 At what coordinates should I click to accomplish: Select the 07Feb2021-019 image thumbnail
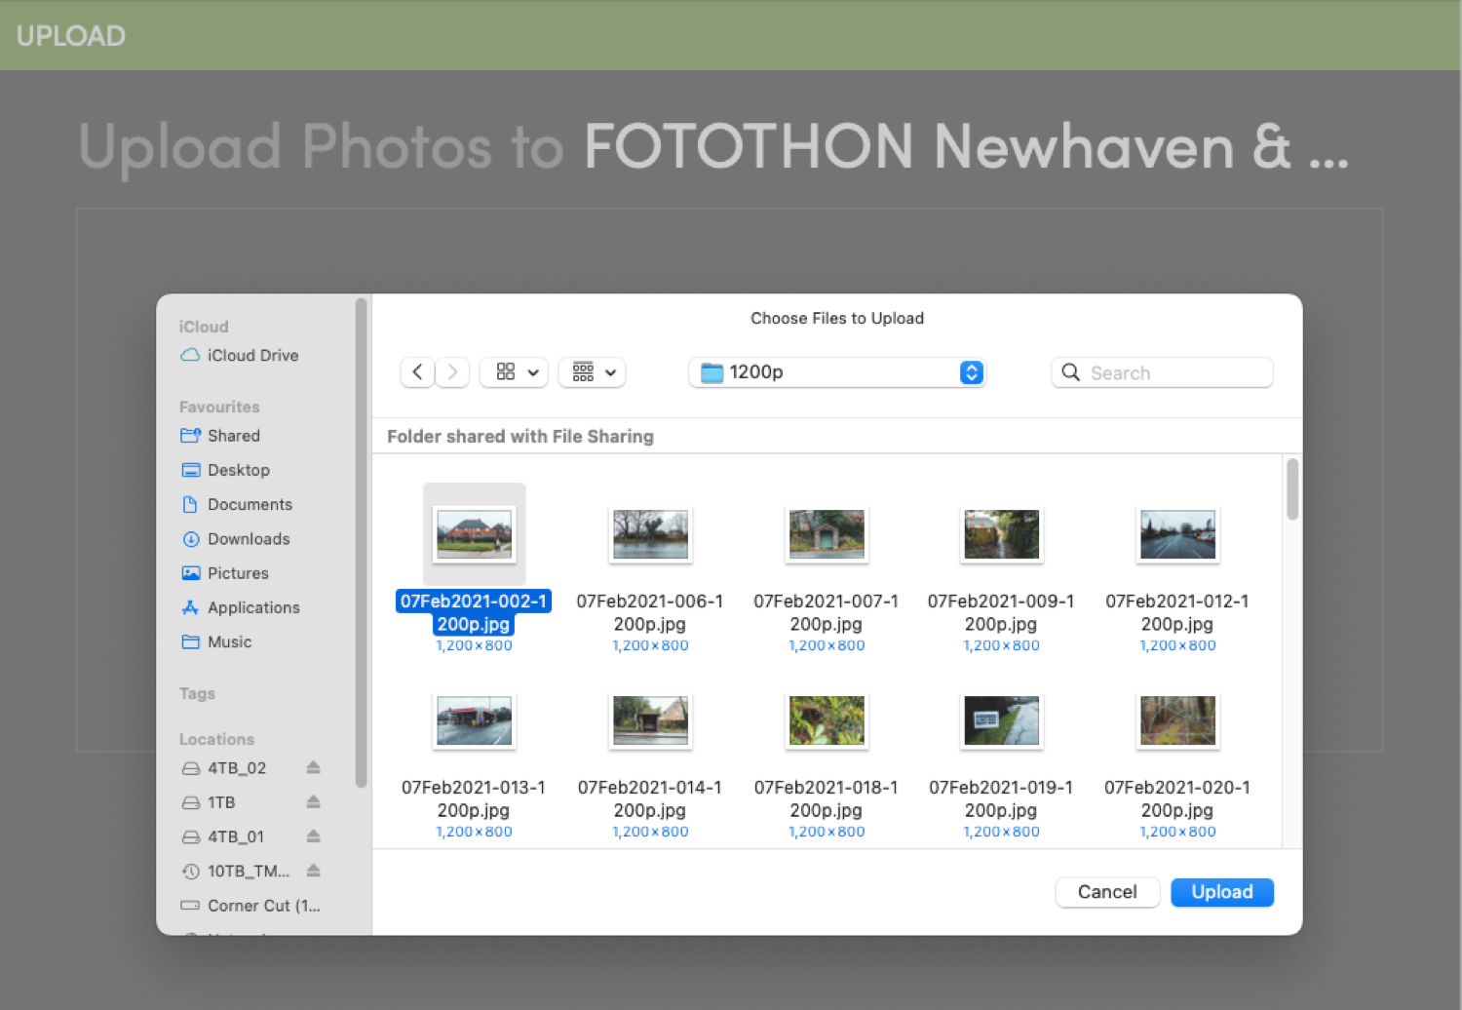coord(1001,721)
